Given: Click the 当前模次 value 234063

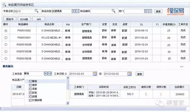Looking at the screenshot, I should [x=180, y=94].
